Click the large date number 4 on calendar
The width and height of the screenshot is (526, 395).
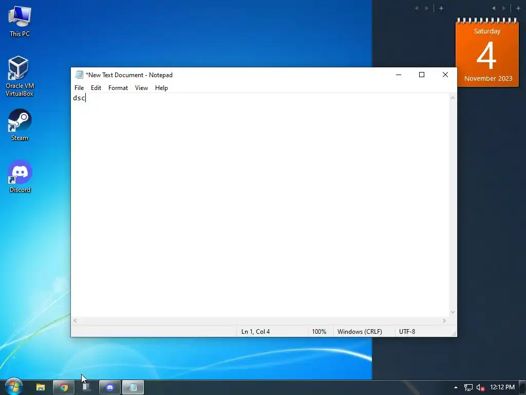(486, 56)
